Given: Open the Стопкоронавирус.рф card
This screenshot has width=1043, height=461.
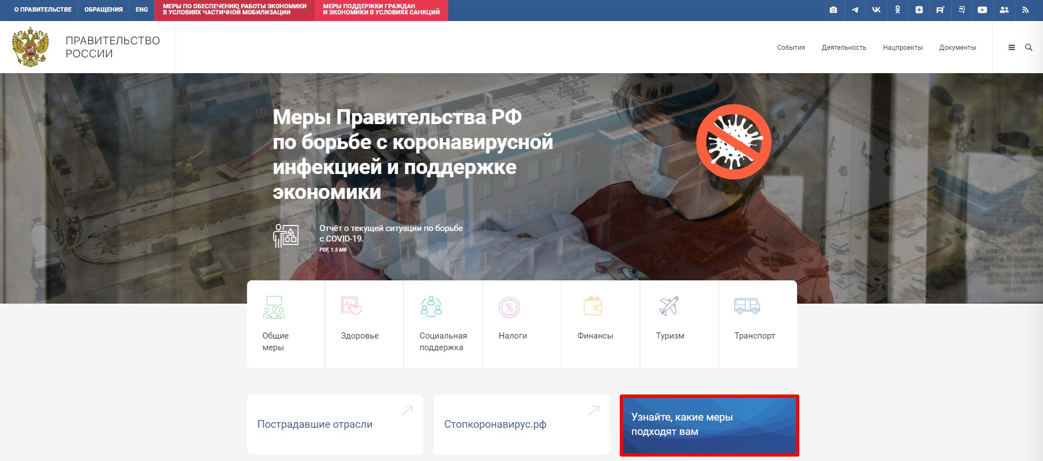Looking at the screenshot, I should click(x=522, y=424).
